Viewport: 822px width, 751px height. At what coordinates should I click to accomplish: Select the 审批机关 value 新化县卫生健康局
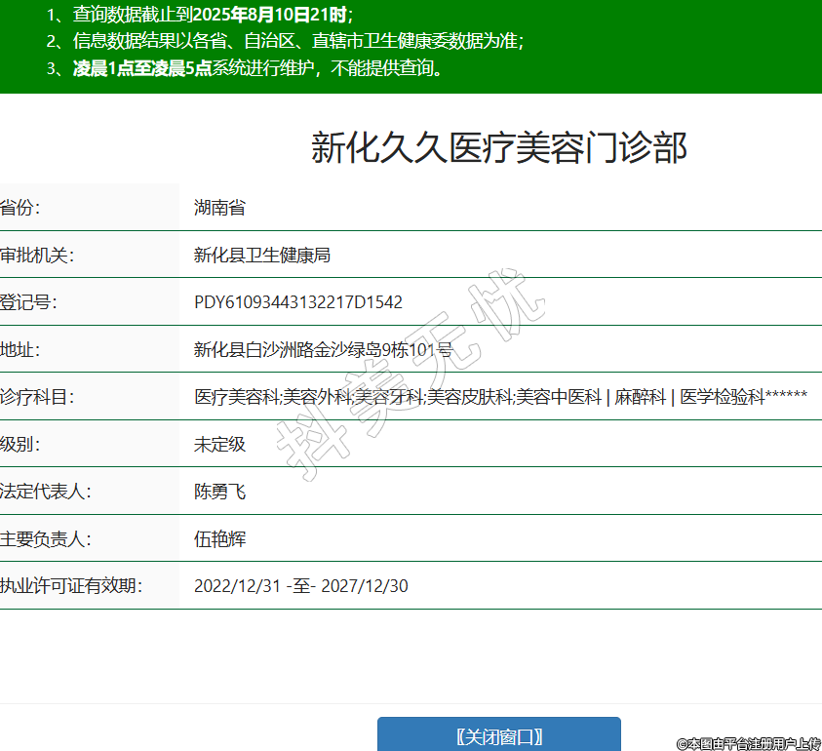click(262, 256)
